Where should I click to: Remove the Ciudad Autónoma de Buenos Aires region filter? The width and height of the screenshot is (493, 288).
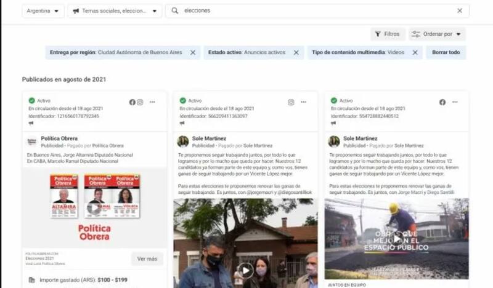tap(193, 52)
